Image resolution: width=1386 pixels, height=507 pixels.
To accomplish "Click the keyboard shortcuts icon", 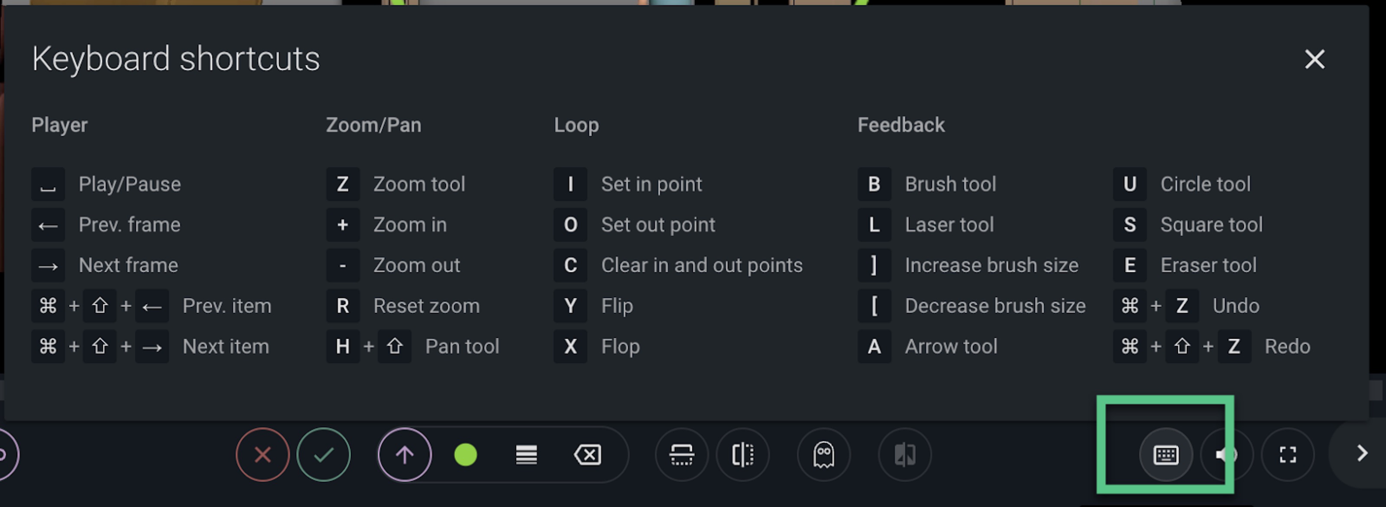I will (x=1166, y=455).
